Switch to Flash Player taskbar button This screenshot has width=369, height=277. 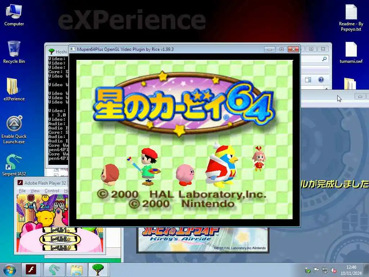point(31,270)
